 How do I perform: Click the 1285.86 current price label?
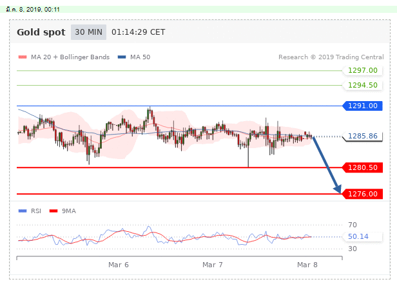363,136
